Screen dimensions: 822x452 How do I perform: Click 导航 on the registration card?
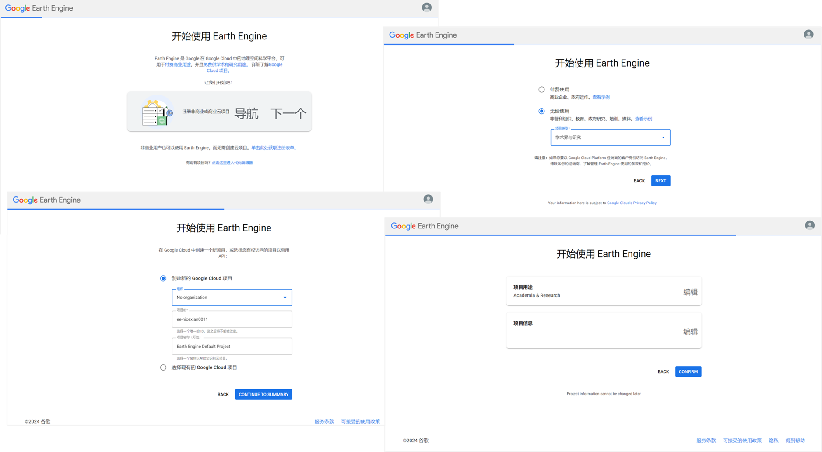246,113
